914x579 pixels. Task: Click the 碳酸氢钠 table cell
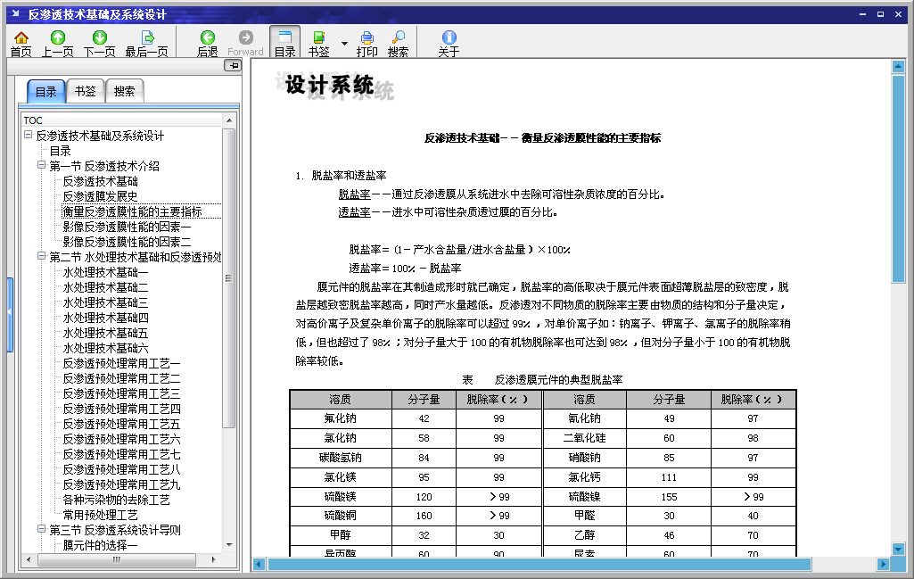[341, 458]
